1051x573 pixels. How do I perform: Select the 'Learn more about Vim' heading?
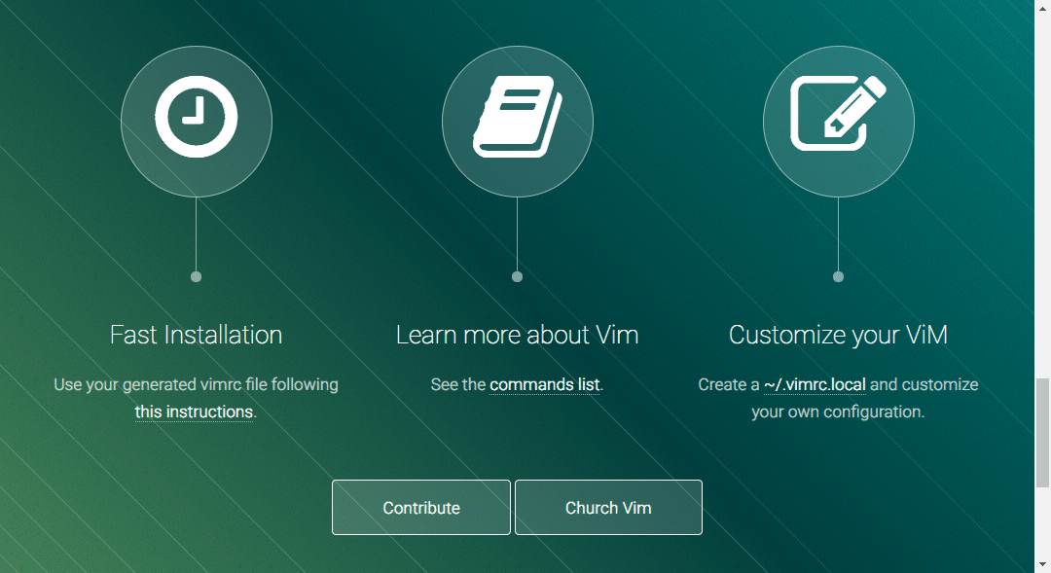click(517, 336)
